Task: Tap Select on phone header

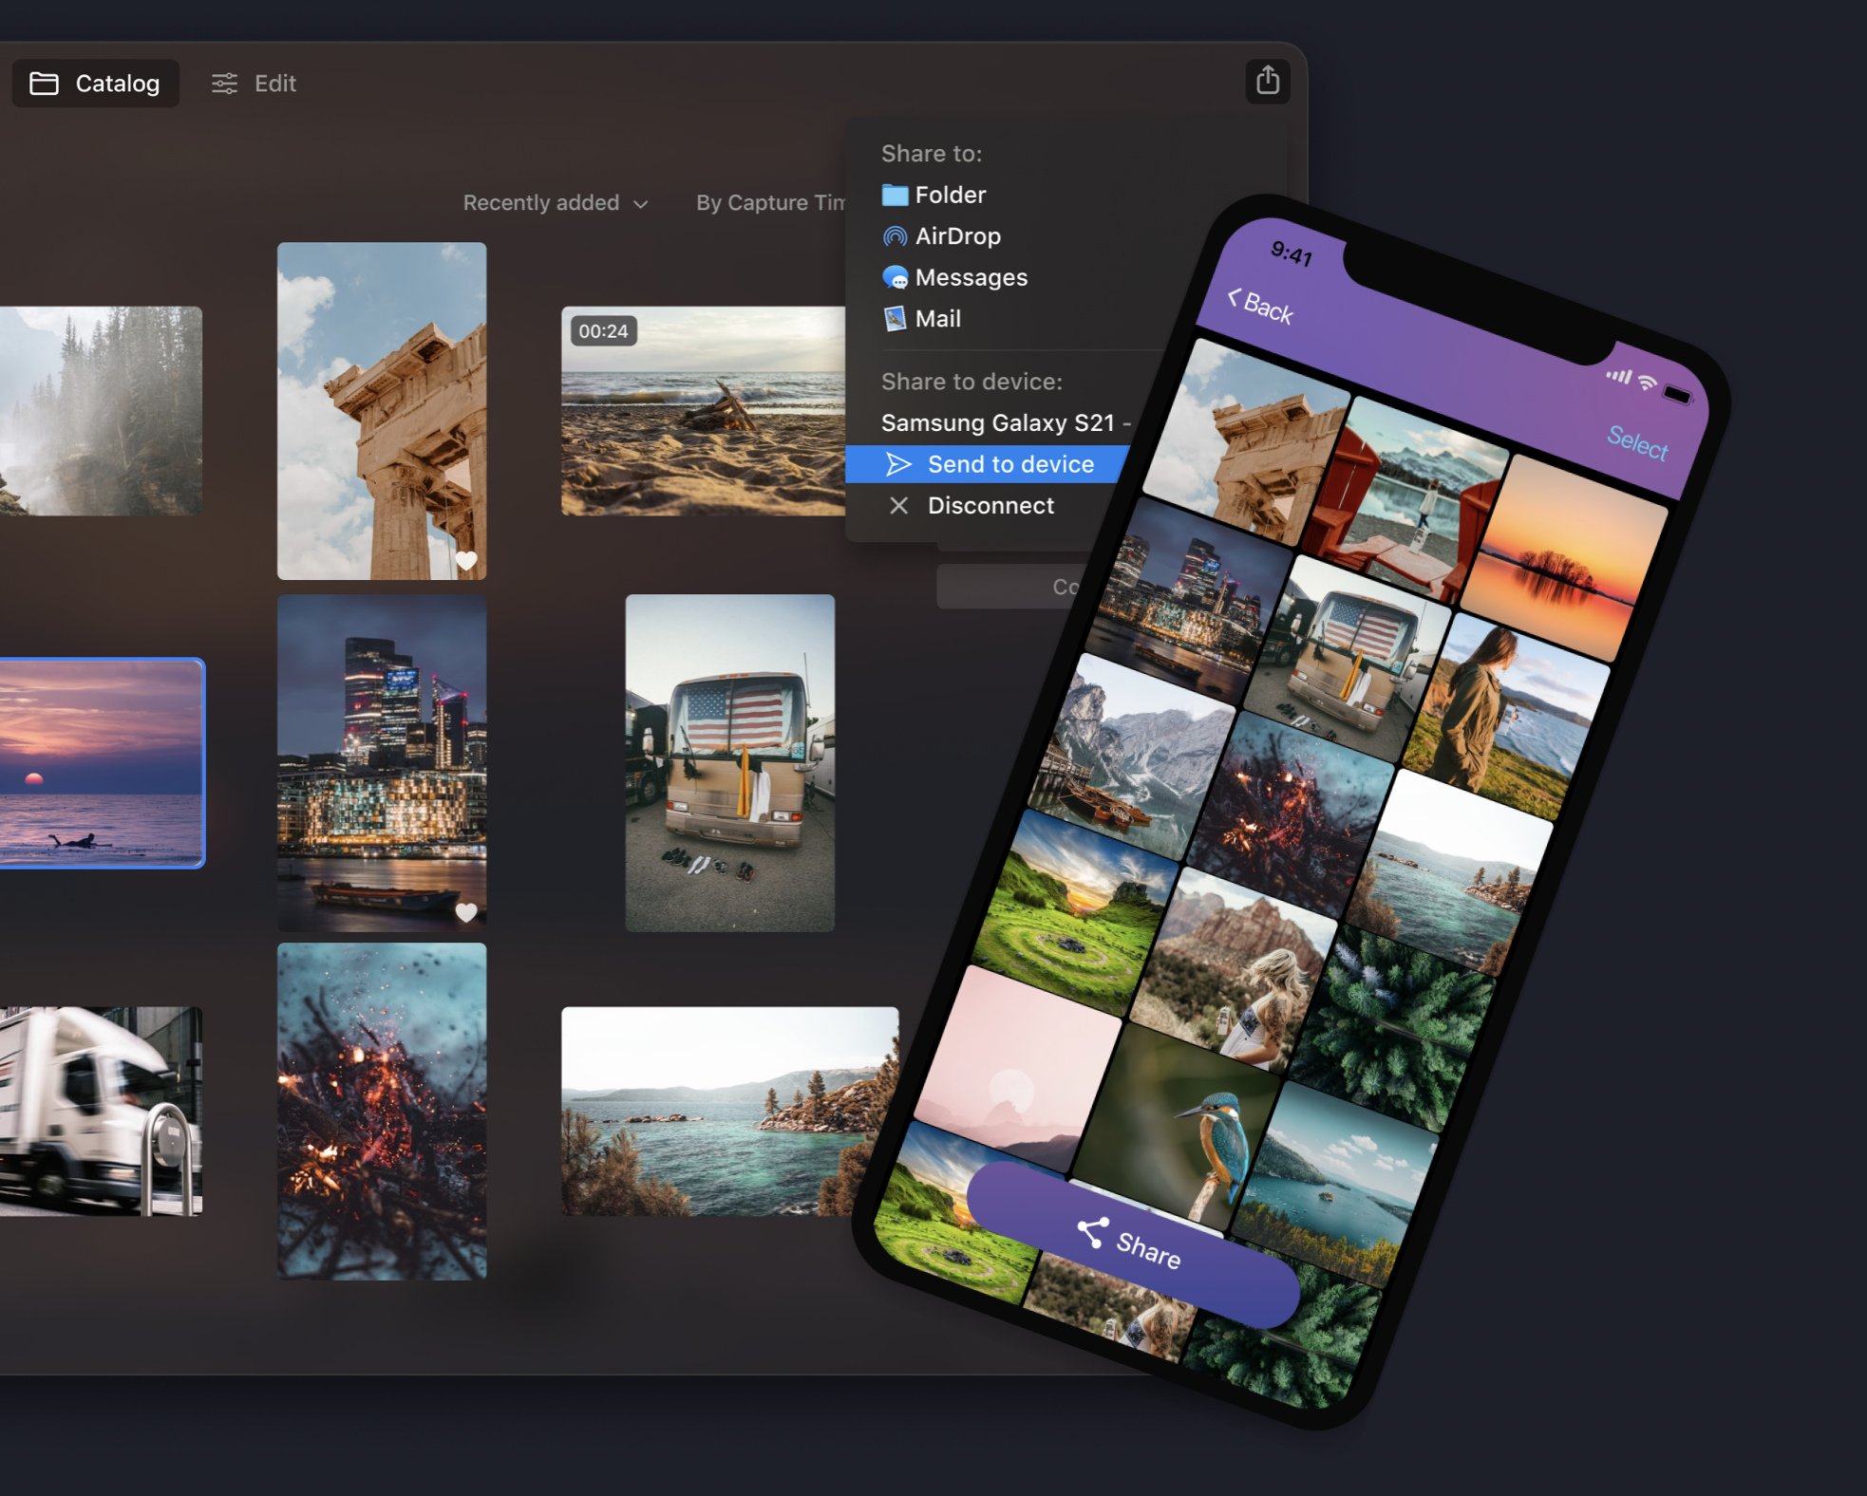Action: pos(1636,441)
